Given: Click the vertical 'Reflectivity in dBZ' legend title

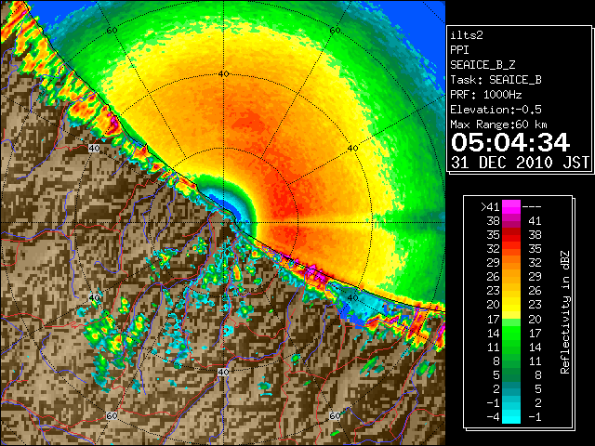Looking at the screenshot, I should pyautogui.click(x=565, y=312).
